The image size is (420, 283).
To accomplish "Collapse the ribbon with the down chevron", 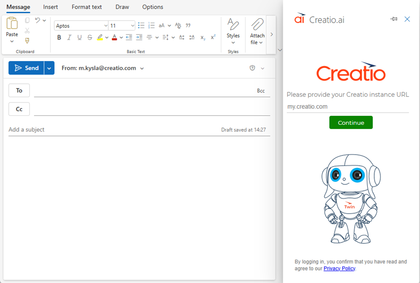I will (x=280, y=50).
